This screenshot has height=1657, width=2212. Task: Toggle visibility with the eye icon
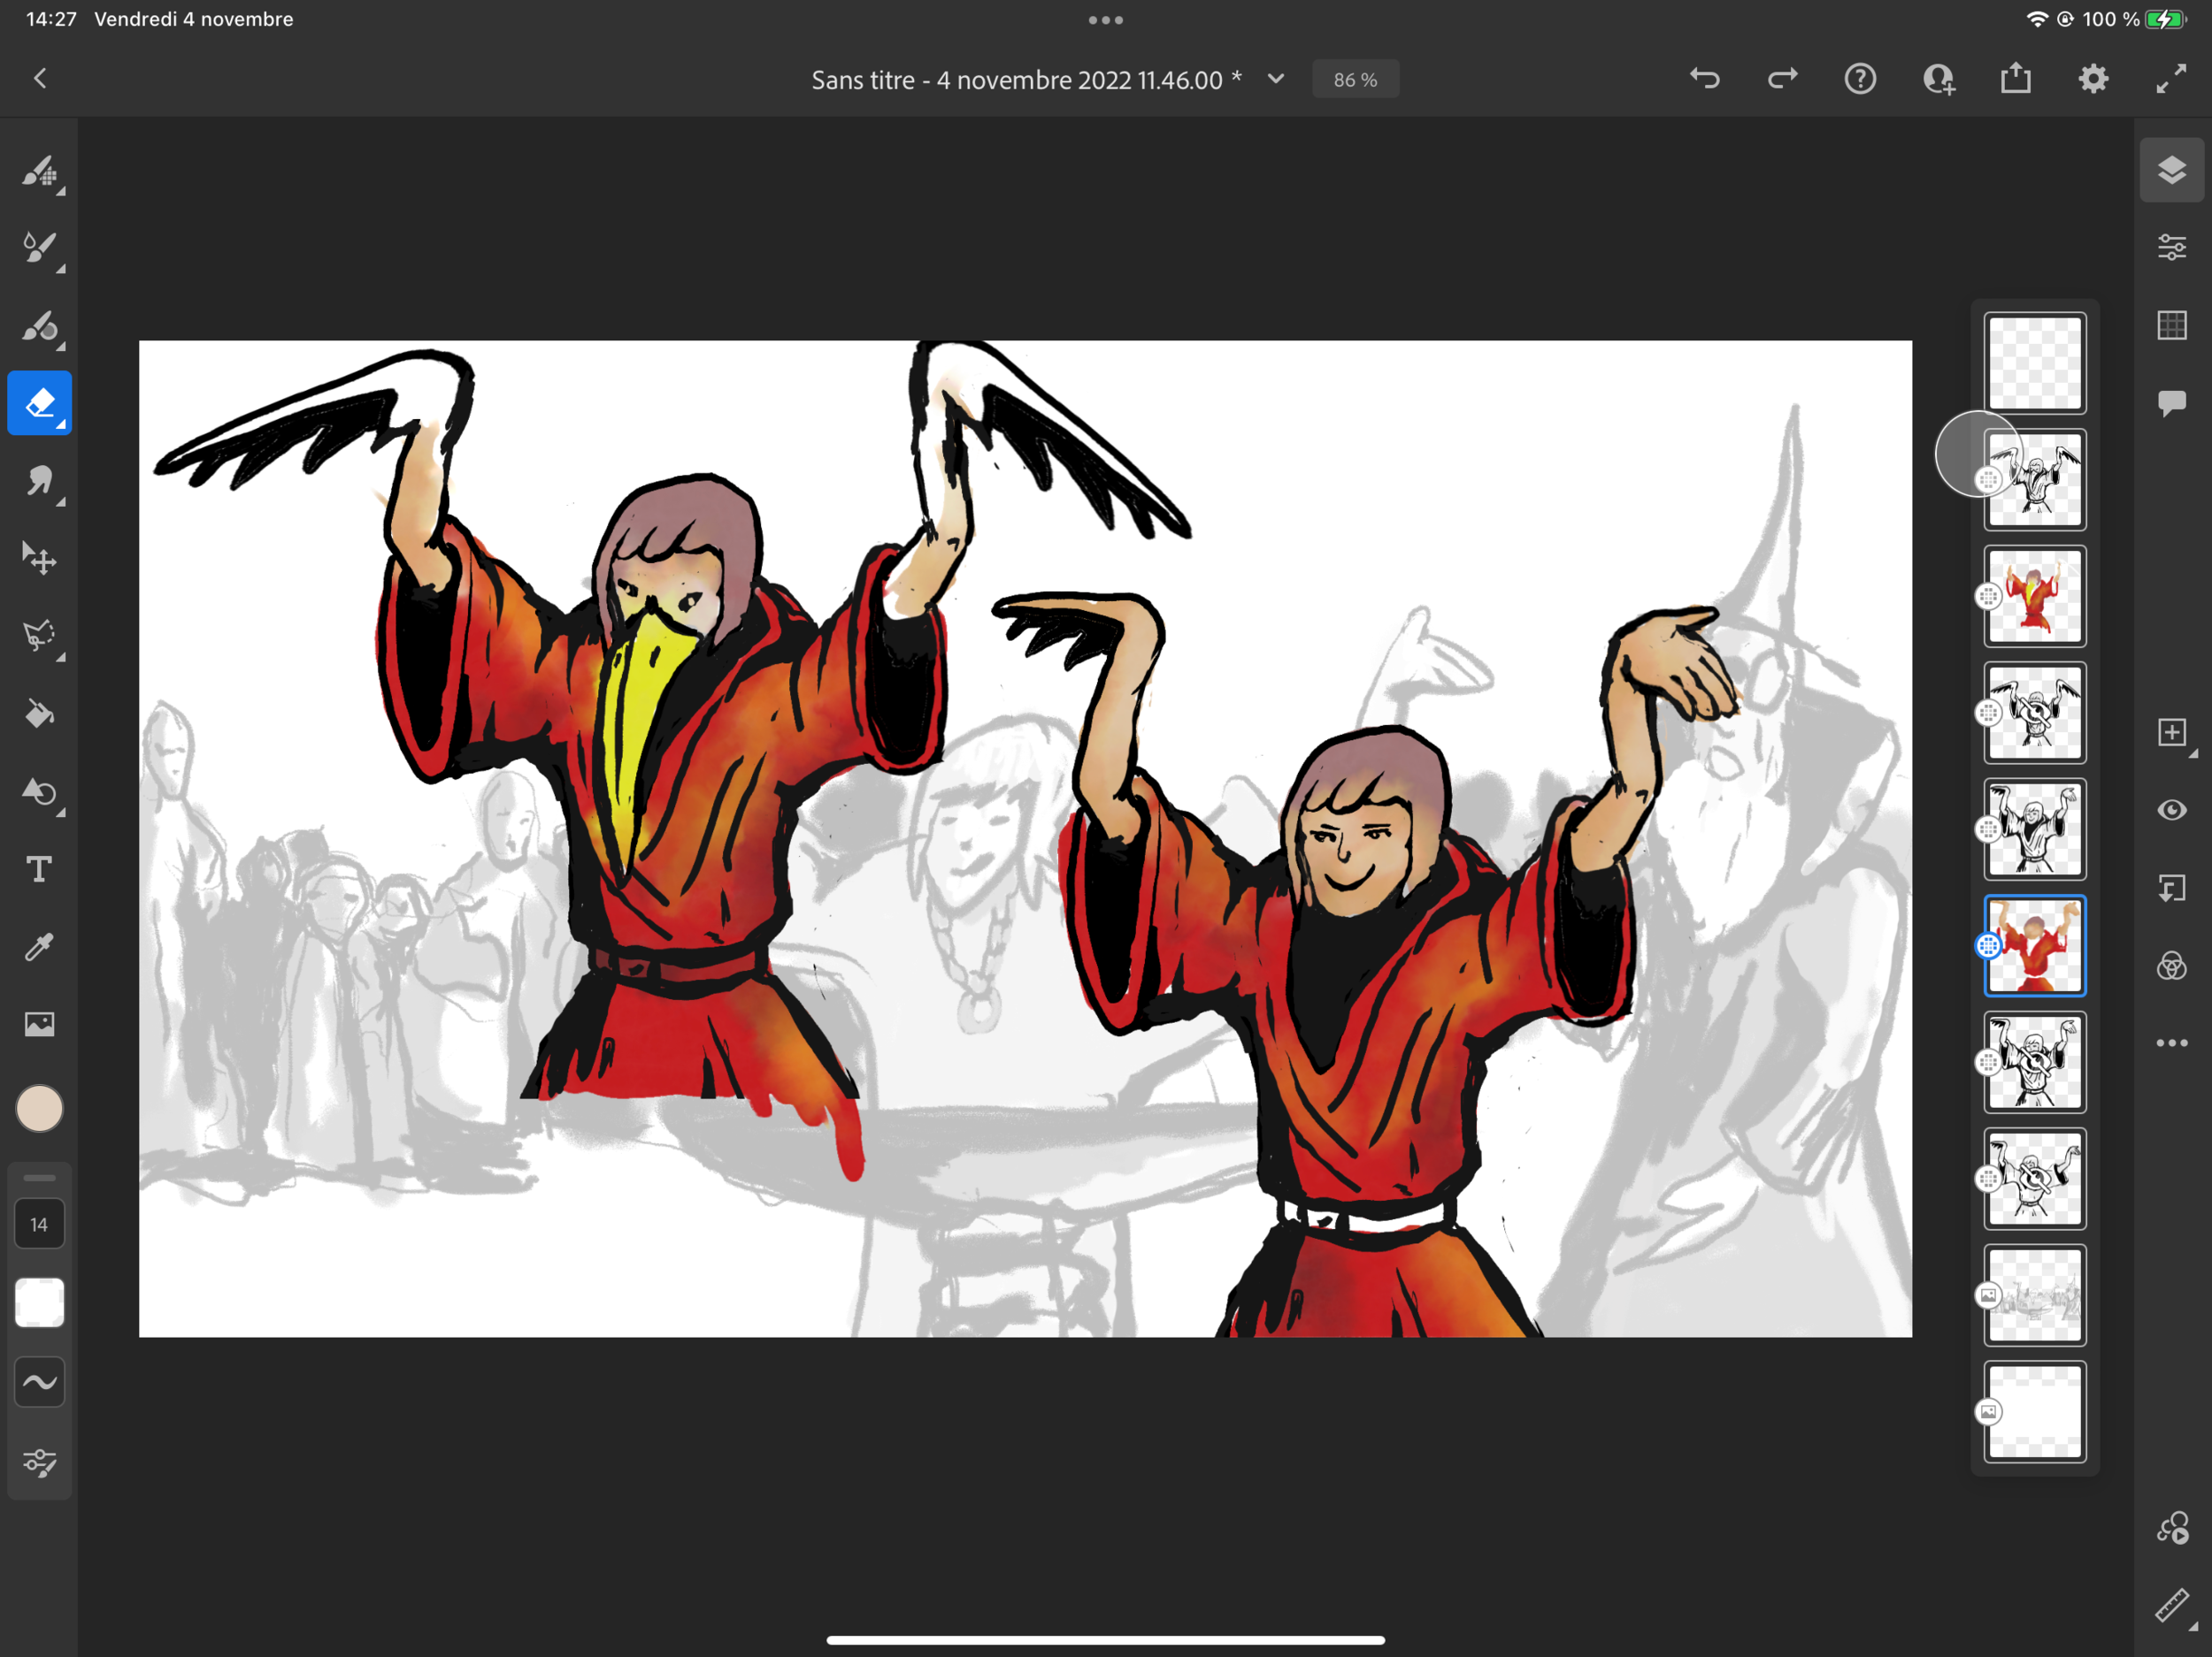[x=2171, y=810]
